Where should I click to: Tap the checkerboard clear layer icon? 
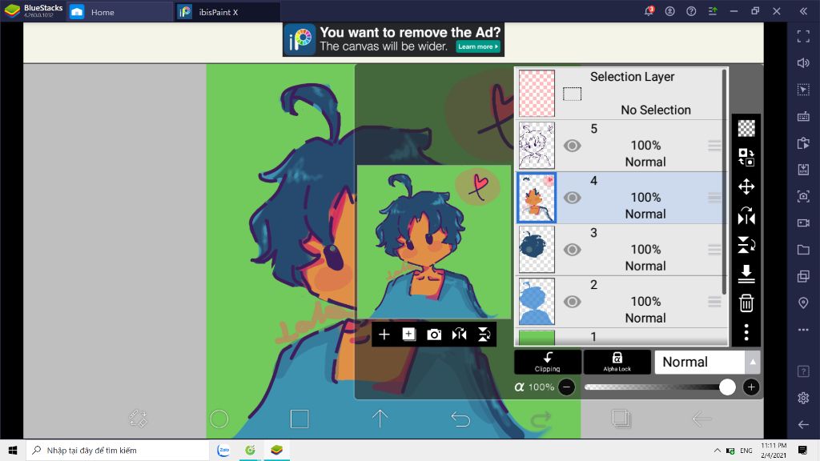click(x=746, y=128)
